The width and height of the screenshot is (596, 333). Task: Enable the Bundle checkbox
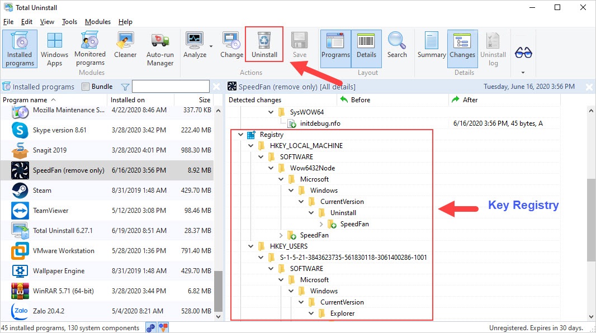86,87
